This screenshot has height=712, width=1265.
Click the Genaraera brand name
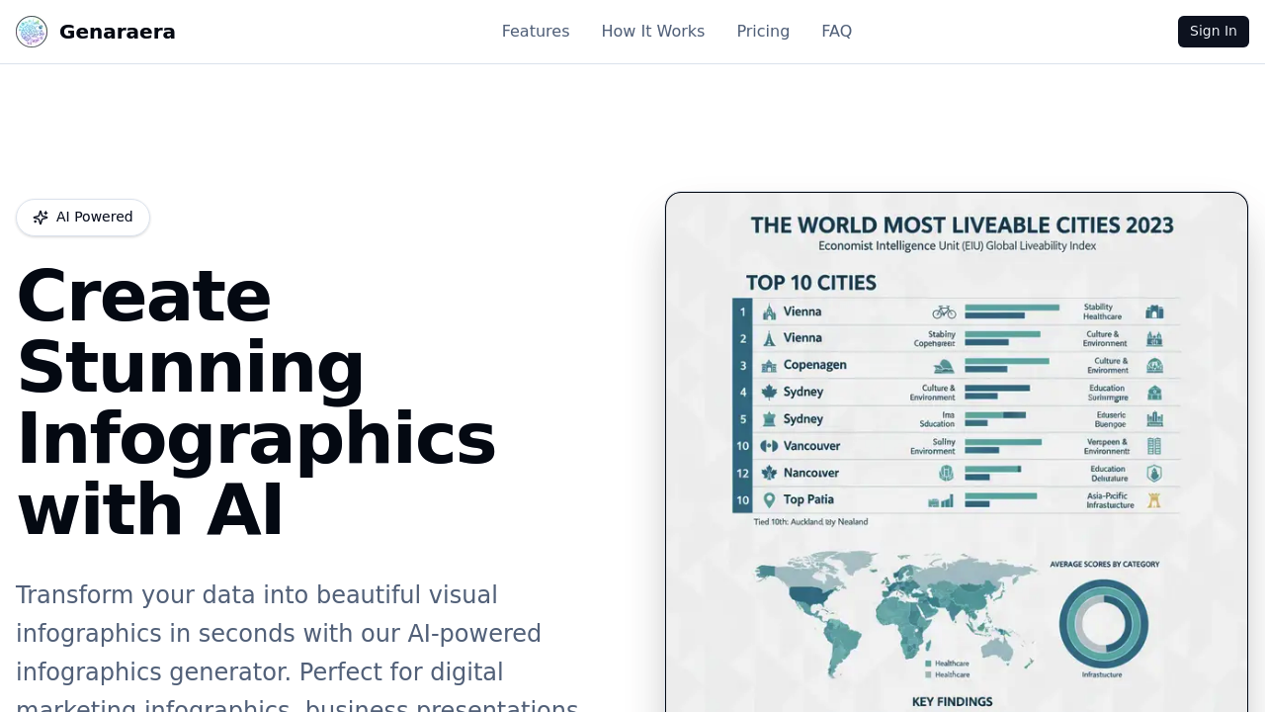pos(117,32)
